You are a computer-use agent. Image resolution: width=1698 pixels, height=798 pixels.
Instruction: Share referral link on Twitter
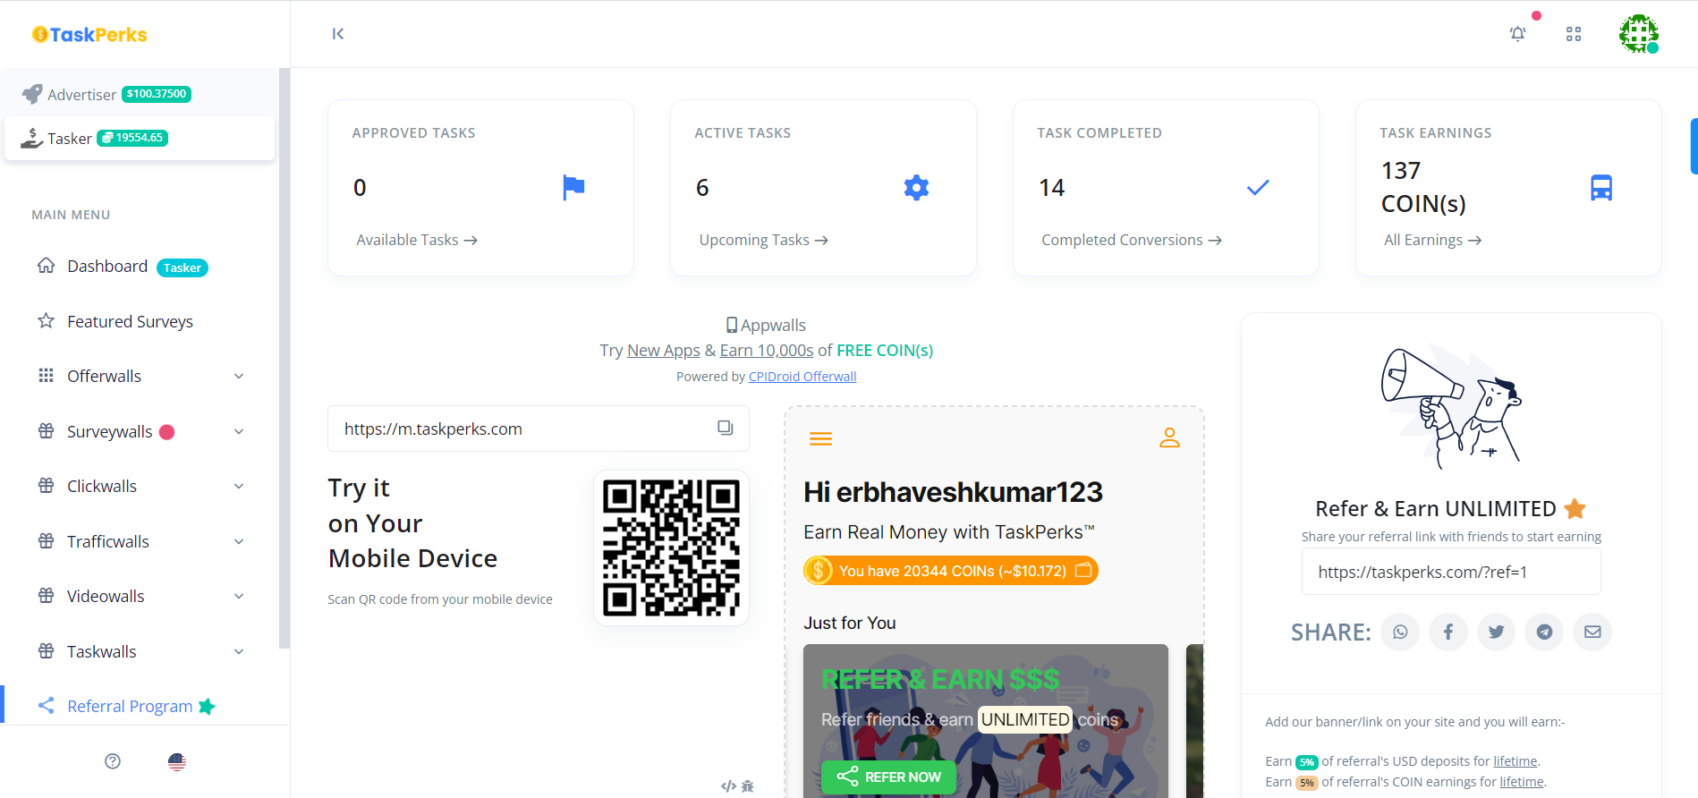point(1497,632)
